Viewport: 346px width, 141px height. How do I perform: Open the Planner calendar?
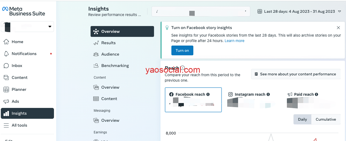[19, 89]
